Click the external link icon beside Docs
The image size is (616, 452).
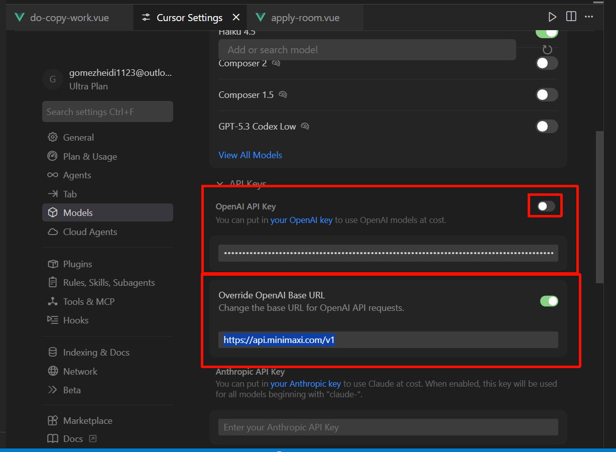coord(92,438)
